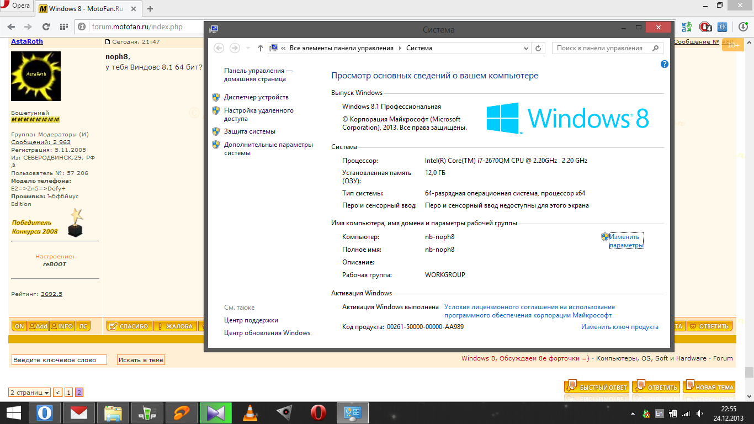The height and width of the screenshot is (424, 754).
Task: Click 'НОВАЯ ТЕМА' forum button
Action: click(709, 387)
